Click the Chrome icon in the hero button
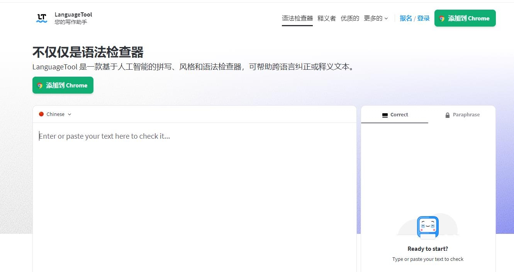The height and width of the screenshot is (272, 514). pos(40,86)
